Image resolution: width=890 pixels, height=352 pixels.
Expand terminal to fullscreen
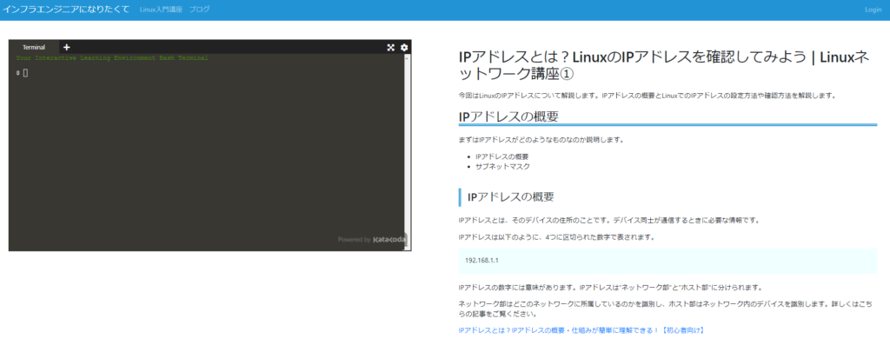click(390, 48)
